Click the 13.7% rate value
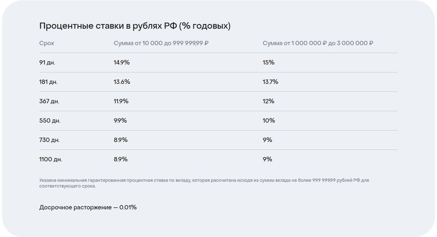 pyautogui.click(x=270, y=82)
